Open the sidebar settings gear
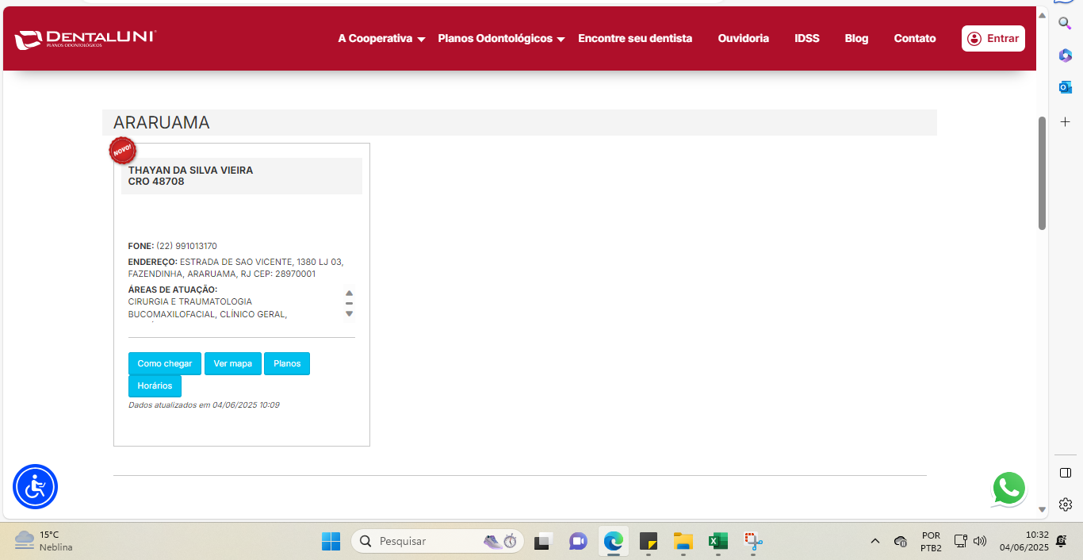This screenshot has width=1083, height=560. (1066, 504)
